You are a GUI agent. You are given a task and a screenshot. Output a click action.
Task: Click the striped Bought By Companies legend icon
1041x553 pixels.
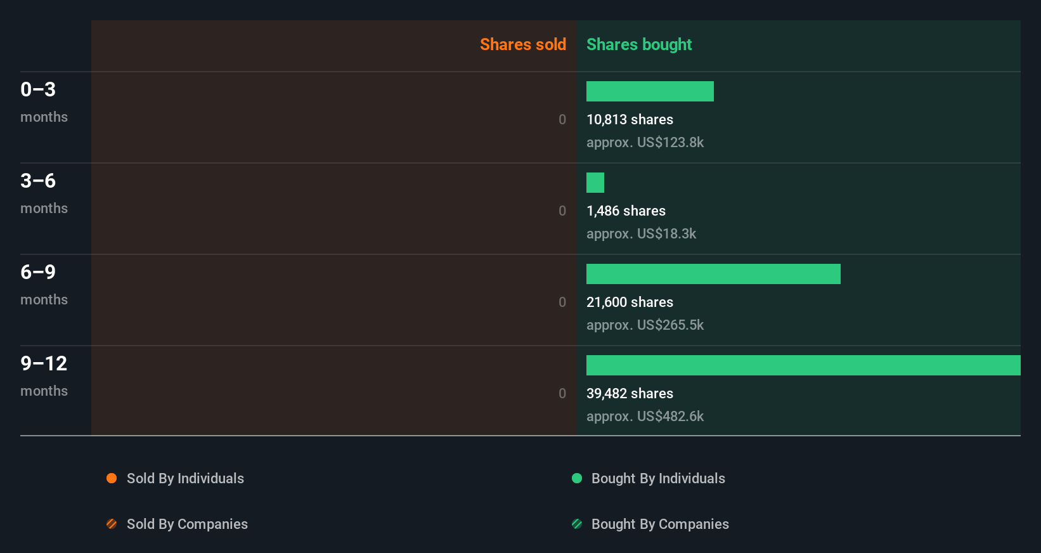click(577, 524)
